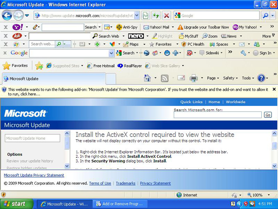Open RealPlayer favorites bar link
278x209 pixels.
[x=130, y=66]
